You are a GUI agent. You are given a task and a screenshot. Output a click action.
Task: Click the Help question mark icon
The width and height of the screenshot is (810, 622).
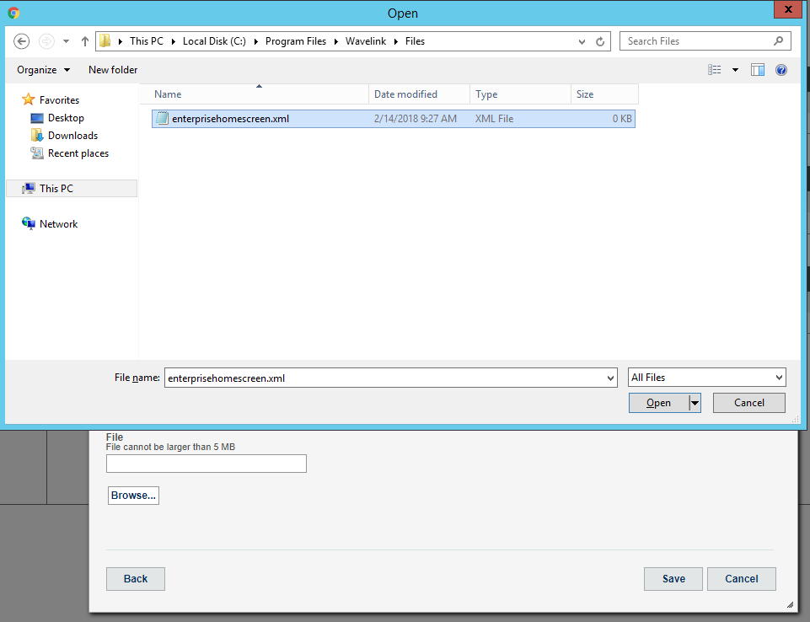click(x=780, y=70)
